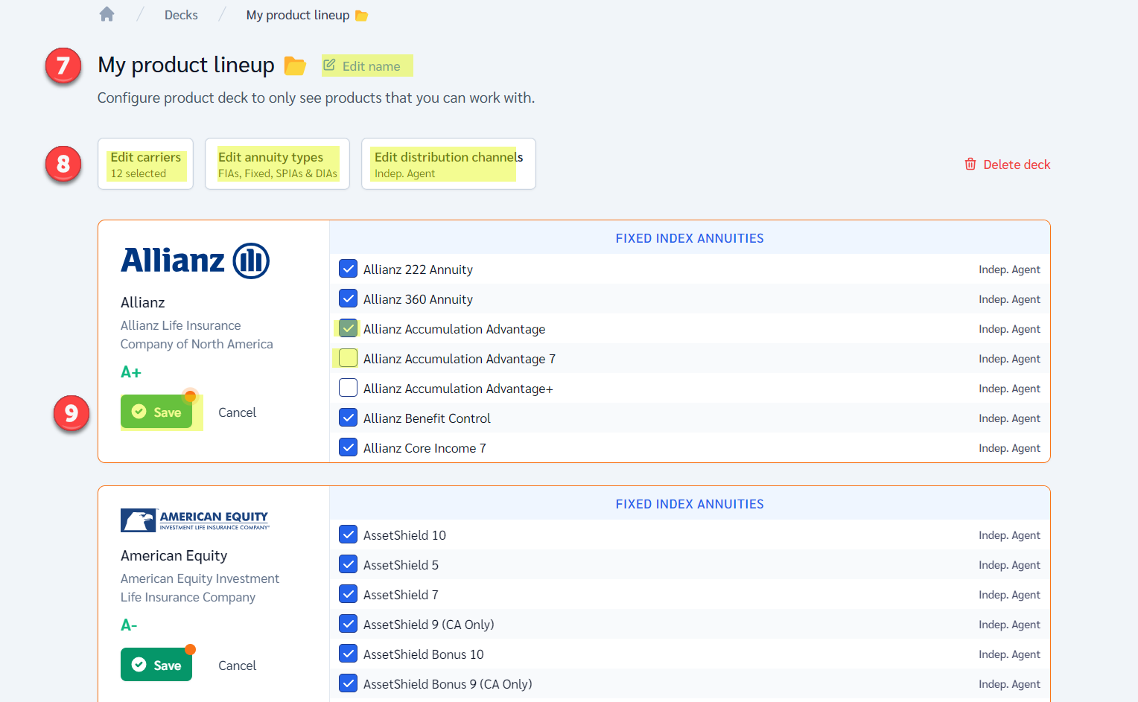Toggle Allianz Accumulation Advantage checkbox
This screenshot has height=702, width=1138.
point(348,328)
